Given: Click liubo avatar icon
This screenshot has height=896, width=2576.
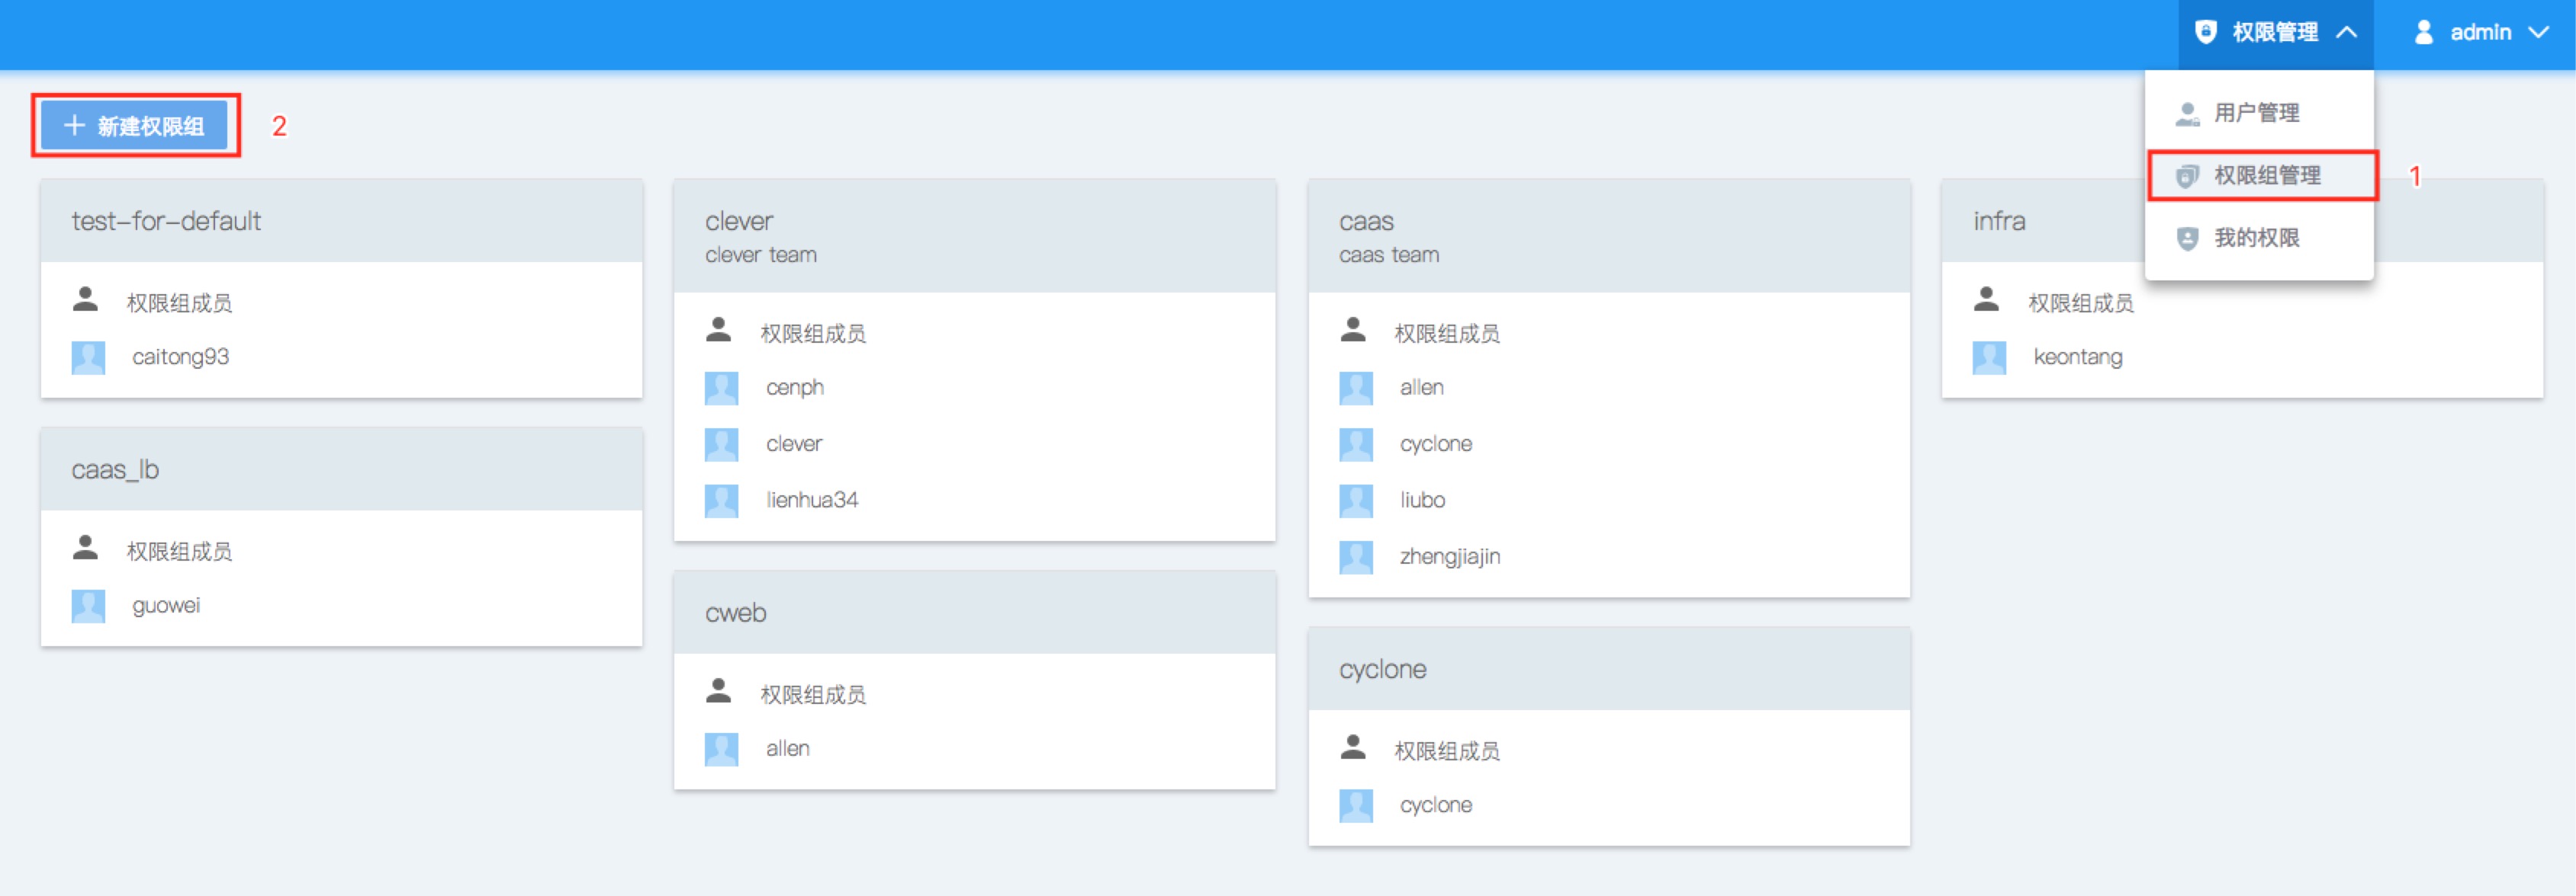Looking at the screenshot, I should point(1355,501).
